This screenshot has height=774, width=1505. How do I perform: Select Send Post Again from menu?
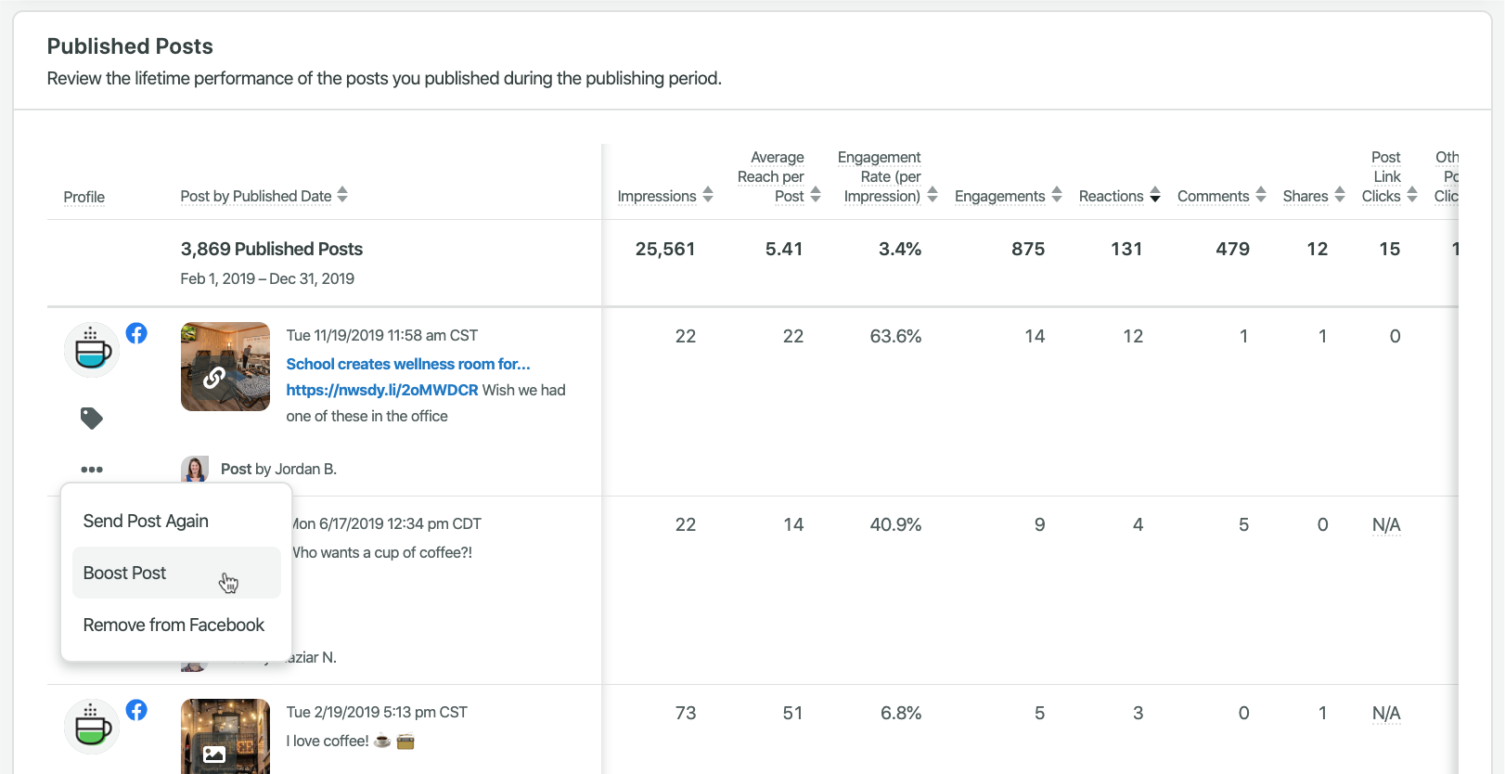coord(146,522)
